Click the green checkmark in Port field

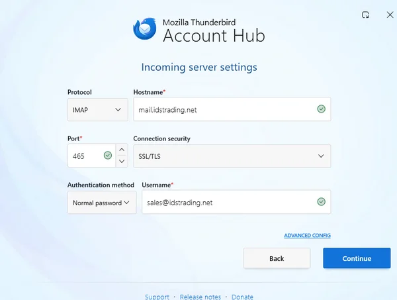click(107, 156)
